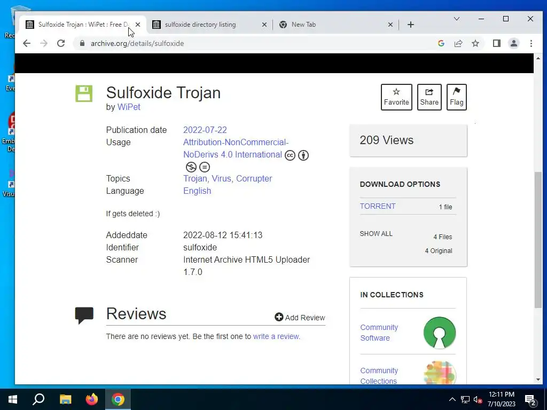Click the green floppy disk software icon

click(84, 93)
